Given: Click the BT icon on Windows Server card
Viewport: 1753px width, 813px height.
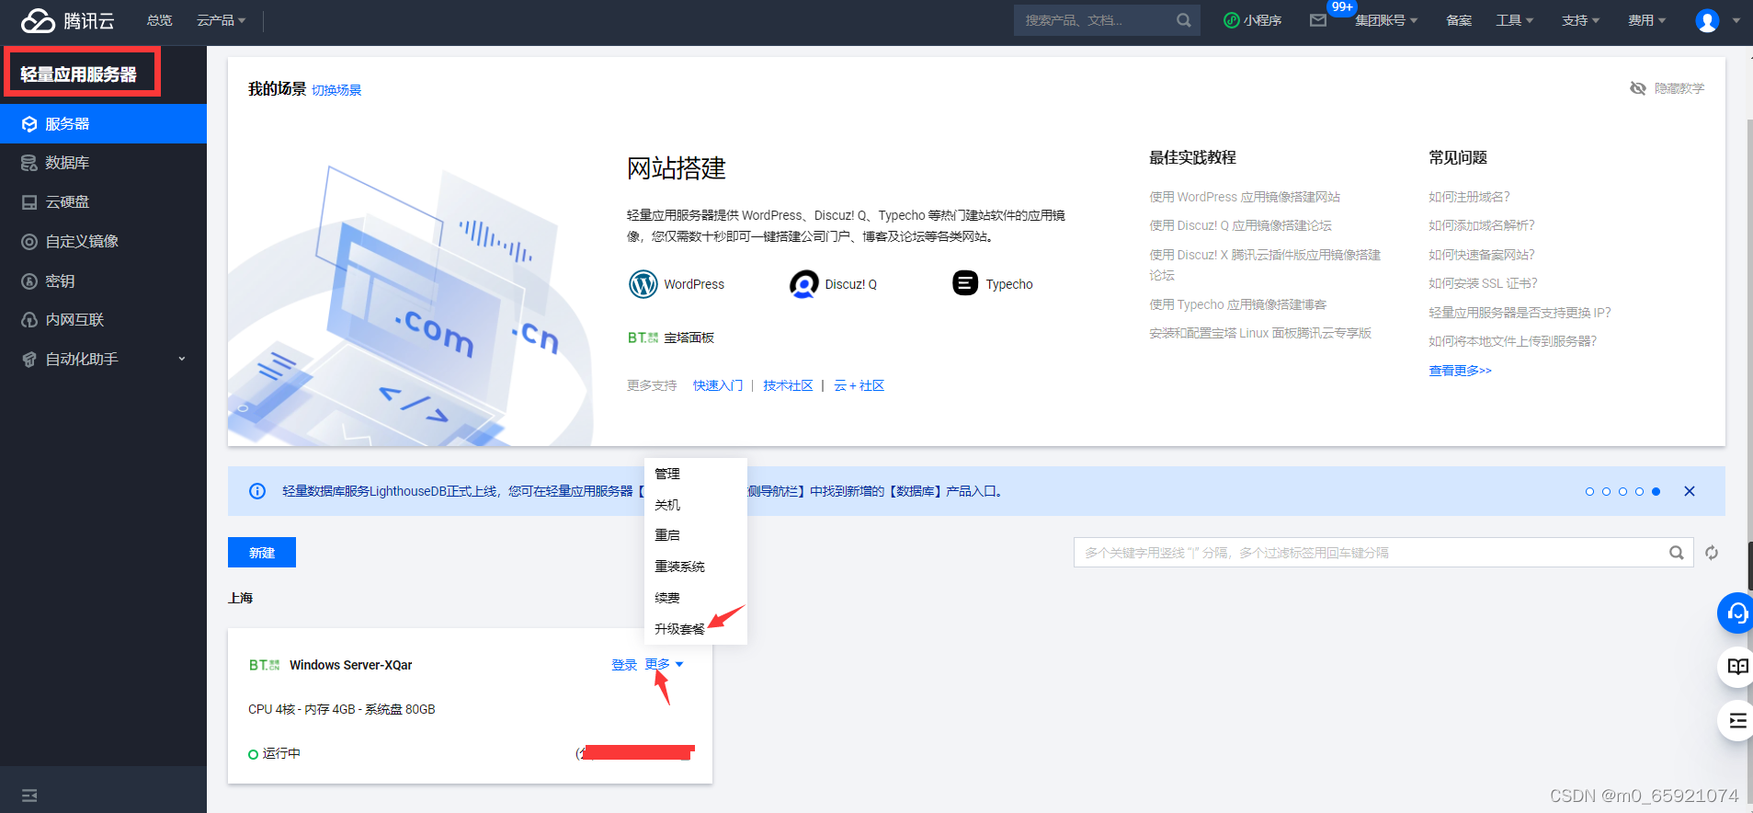Looking at the screenshot, I should click(264, 665).
